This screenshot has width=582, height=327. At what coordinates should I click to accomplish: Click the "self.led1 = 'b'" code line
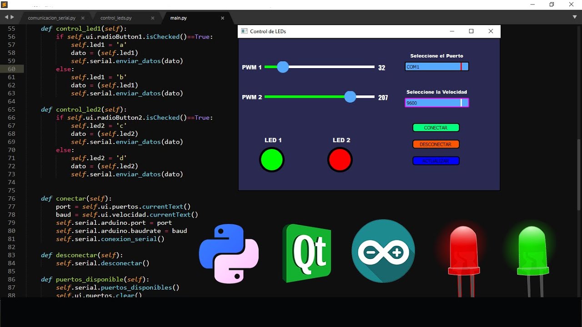tap(99, 77)
